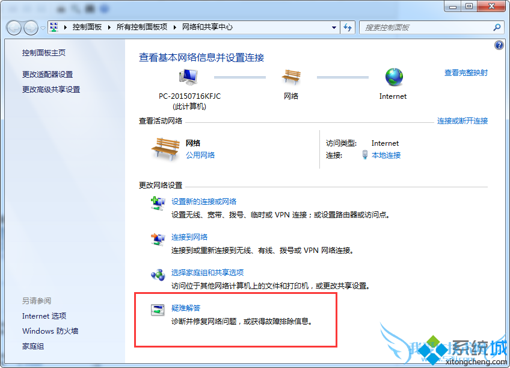The image size is (510, 368).
Task: Click the search magnifier icon
Action: [x=497, y=28]
